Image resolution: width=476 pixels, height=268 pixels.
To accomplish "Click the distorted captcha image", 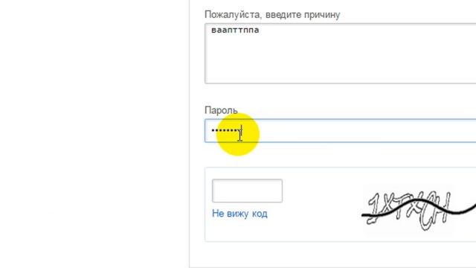I will [x=419, y=209].
